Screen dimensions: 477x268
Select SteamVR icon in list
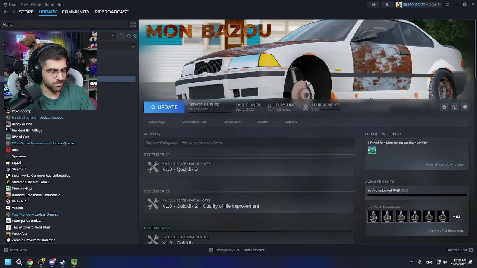(8, 169)
